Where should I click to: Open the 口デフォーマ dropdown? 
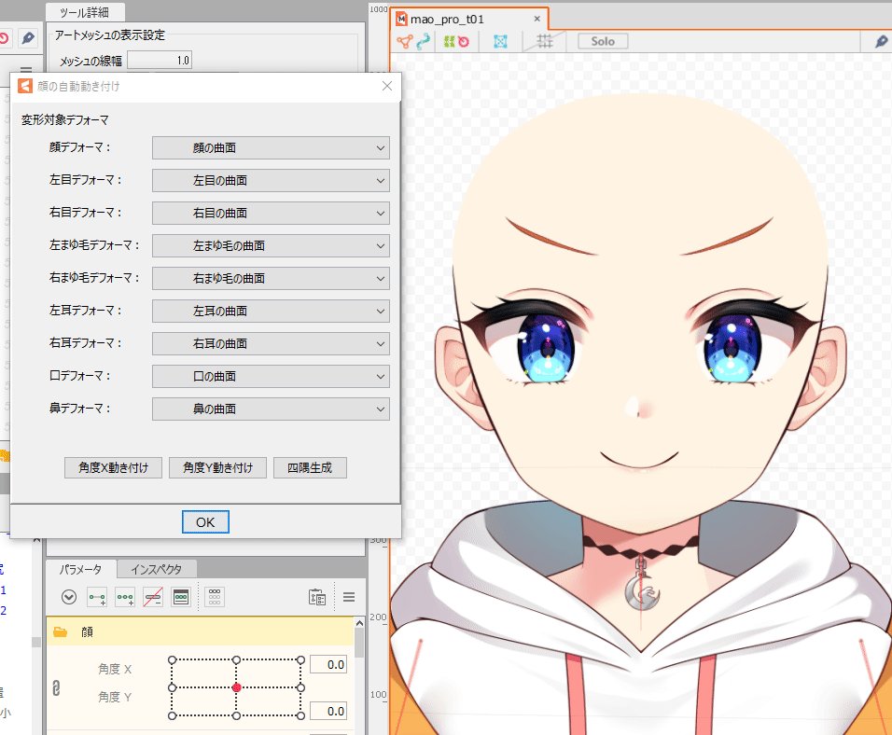(x=270, y=376)
